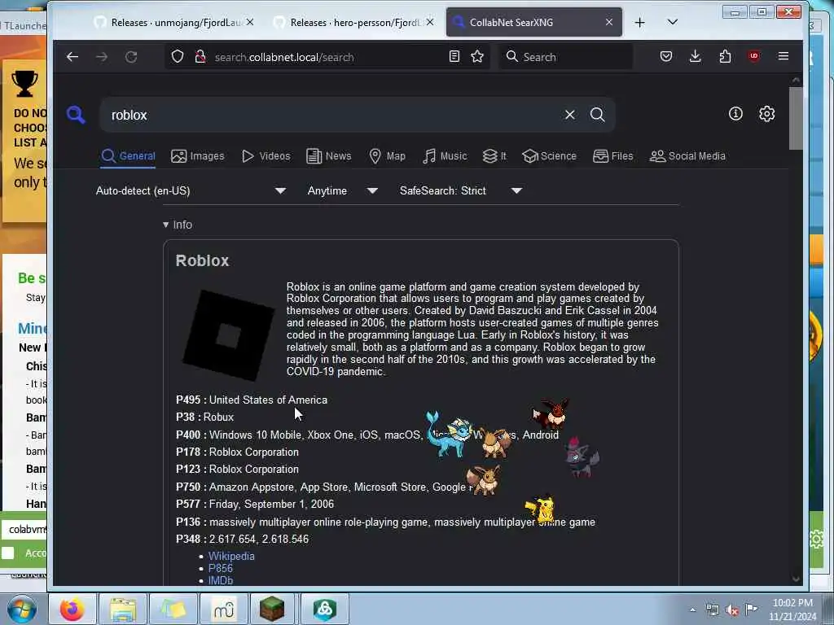Click the muted volume tray icon

732,610
